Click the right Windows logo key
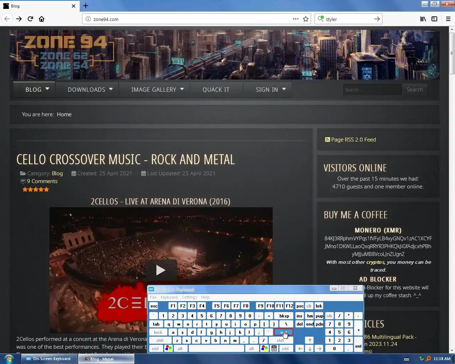This screenshot has height=364, width=455. point(264,349)
